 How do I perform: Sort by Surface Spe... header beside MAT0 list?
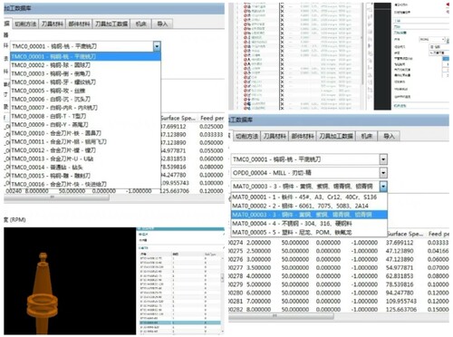(x=405, y=234)
